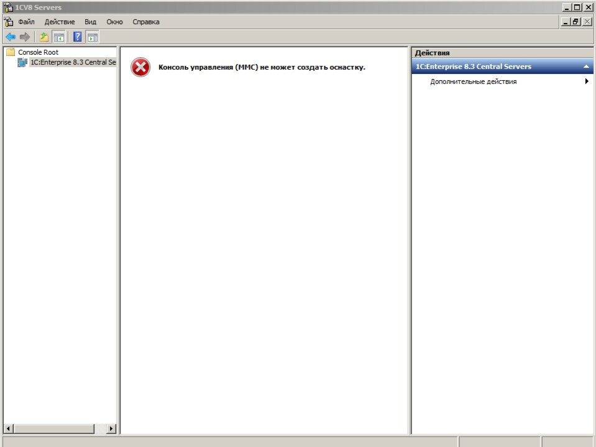Click the Console Root folder icon
The width and height of the screenshot is (596, 447).
(11, 52)
